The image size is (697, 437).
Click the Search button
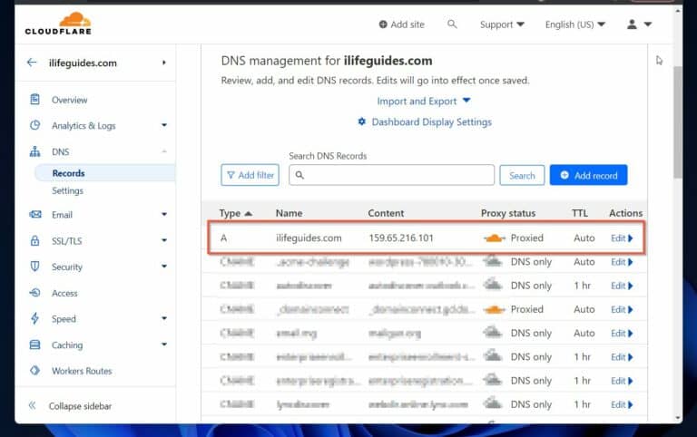522,175
